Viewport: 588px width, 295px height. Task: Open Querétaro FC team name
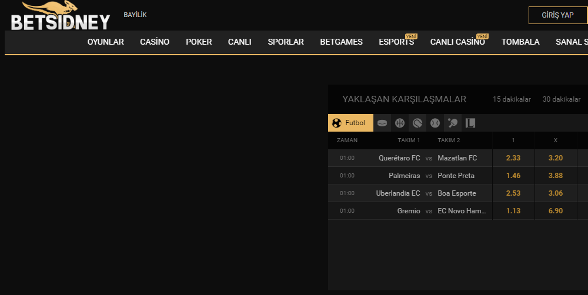click(x=399, y=158)
